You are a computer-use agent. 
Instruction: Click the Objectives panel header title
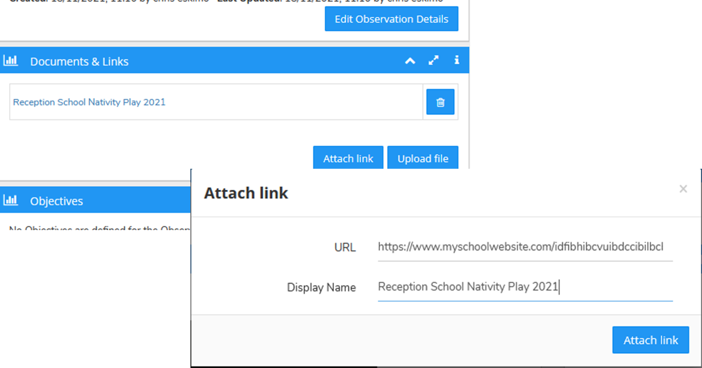point(56,201)
